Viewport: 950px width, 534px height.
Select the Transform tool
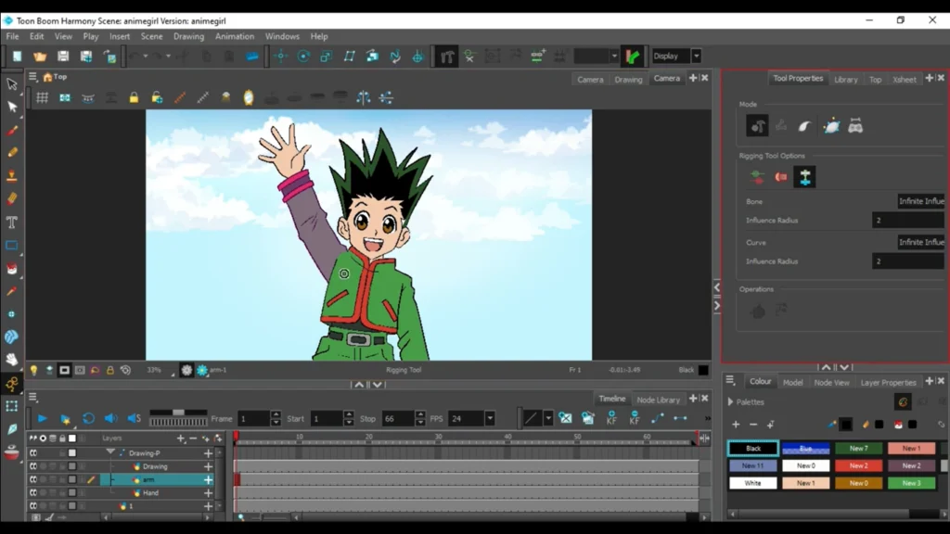click(x=12, y=107)
